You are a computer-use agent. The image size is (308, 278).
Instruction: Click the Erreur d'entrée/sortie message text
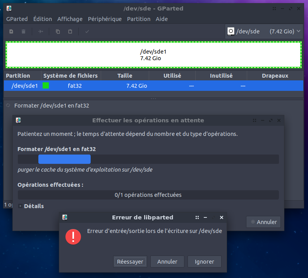pos(155,231)
